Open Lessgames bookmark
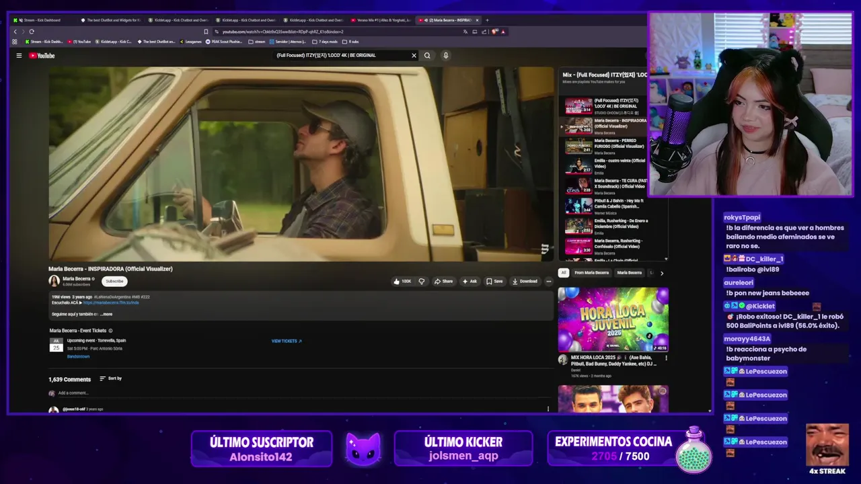The width and height of the screenshot is (861, 484). tap(191, 42)
